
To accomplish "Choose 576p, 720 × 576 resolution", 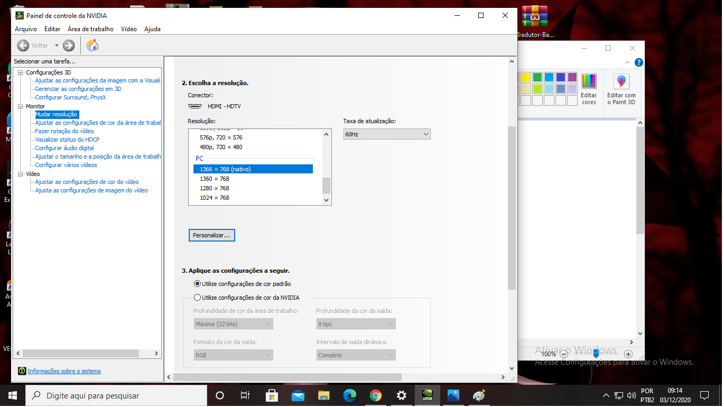I will coord(221,137).
